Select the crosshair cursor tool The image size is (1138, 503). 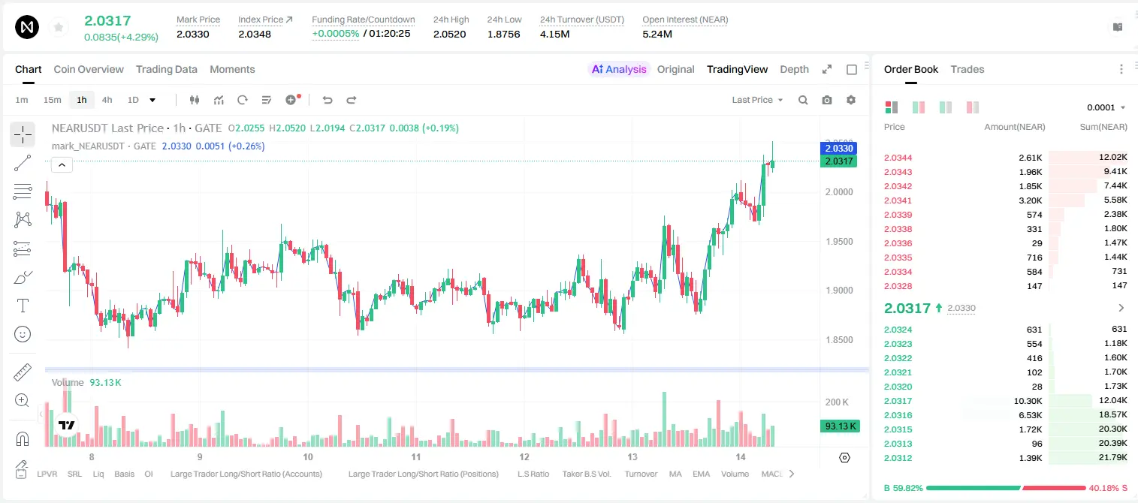tap(23, 135)
